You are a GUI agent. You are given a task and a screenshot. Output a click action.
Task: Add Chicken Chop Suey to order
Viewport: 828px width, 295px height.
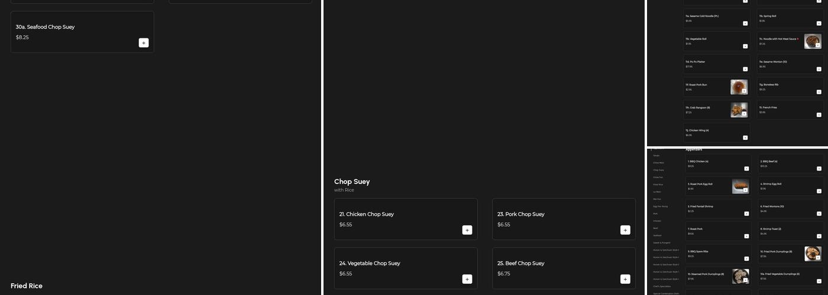point(467,230)
